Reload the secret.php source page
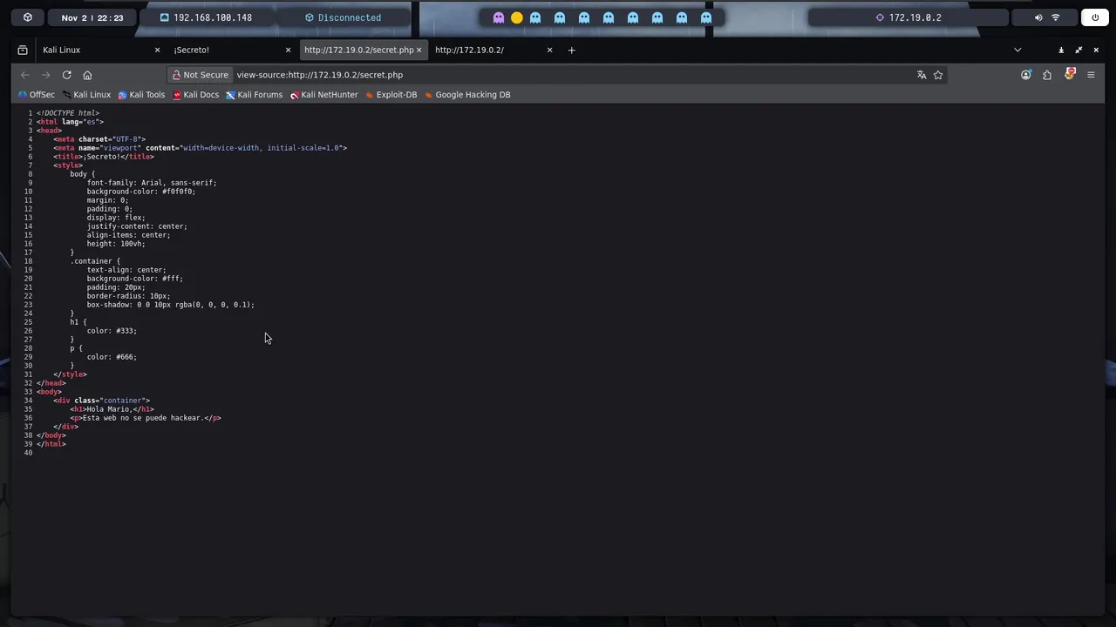The width and height of the screenshot is (1116, 627). (66, 75)
